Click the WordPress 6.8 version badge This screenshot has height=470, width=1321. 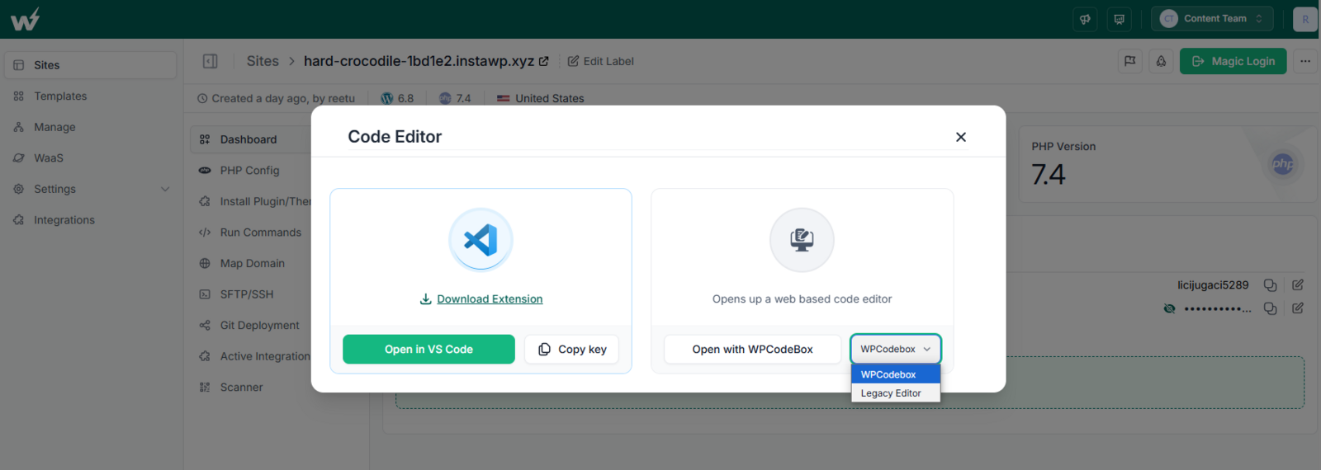coord(397,98)
